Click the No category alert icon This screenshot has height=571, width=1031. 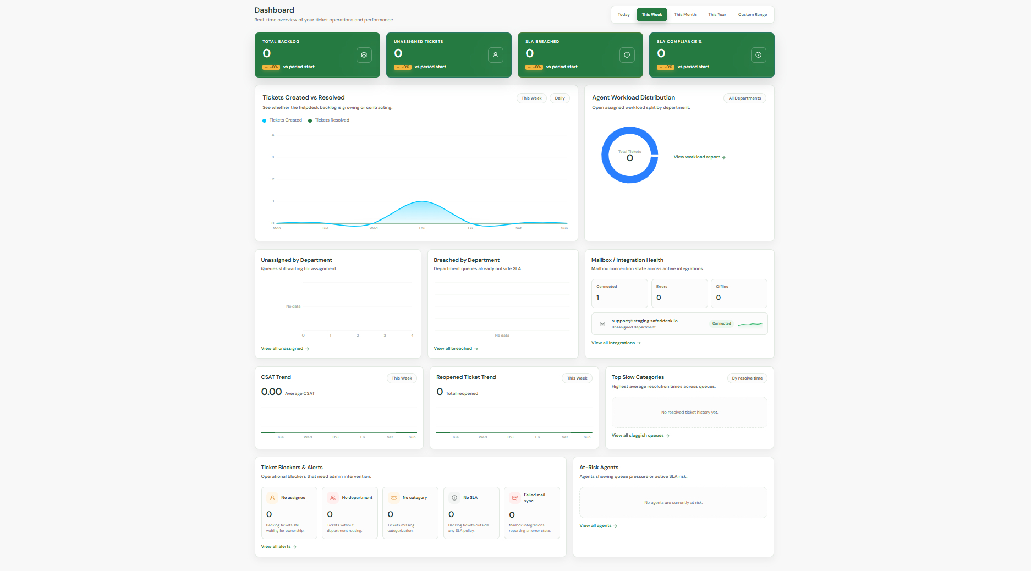coord(393,497)
